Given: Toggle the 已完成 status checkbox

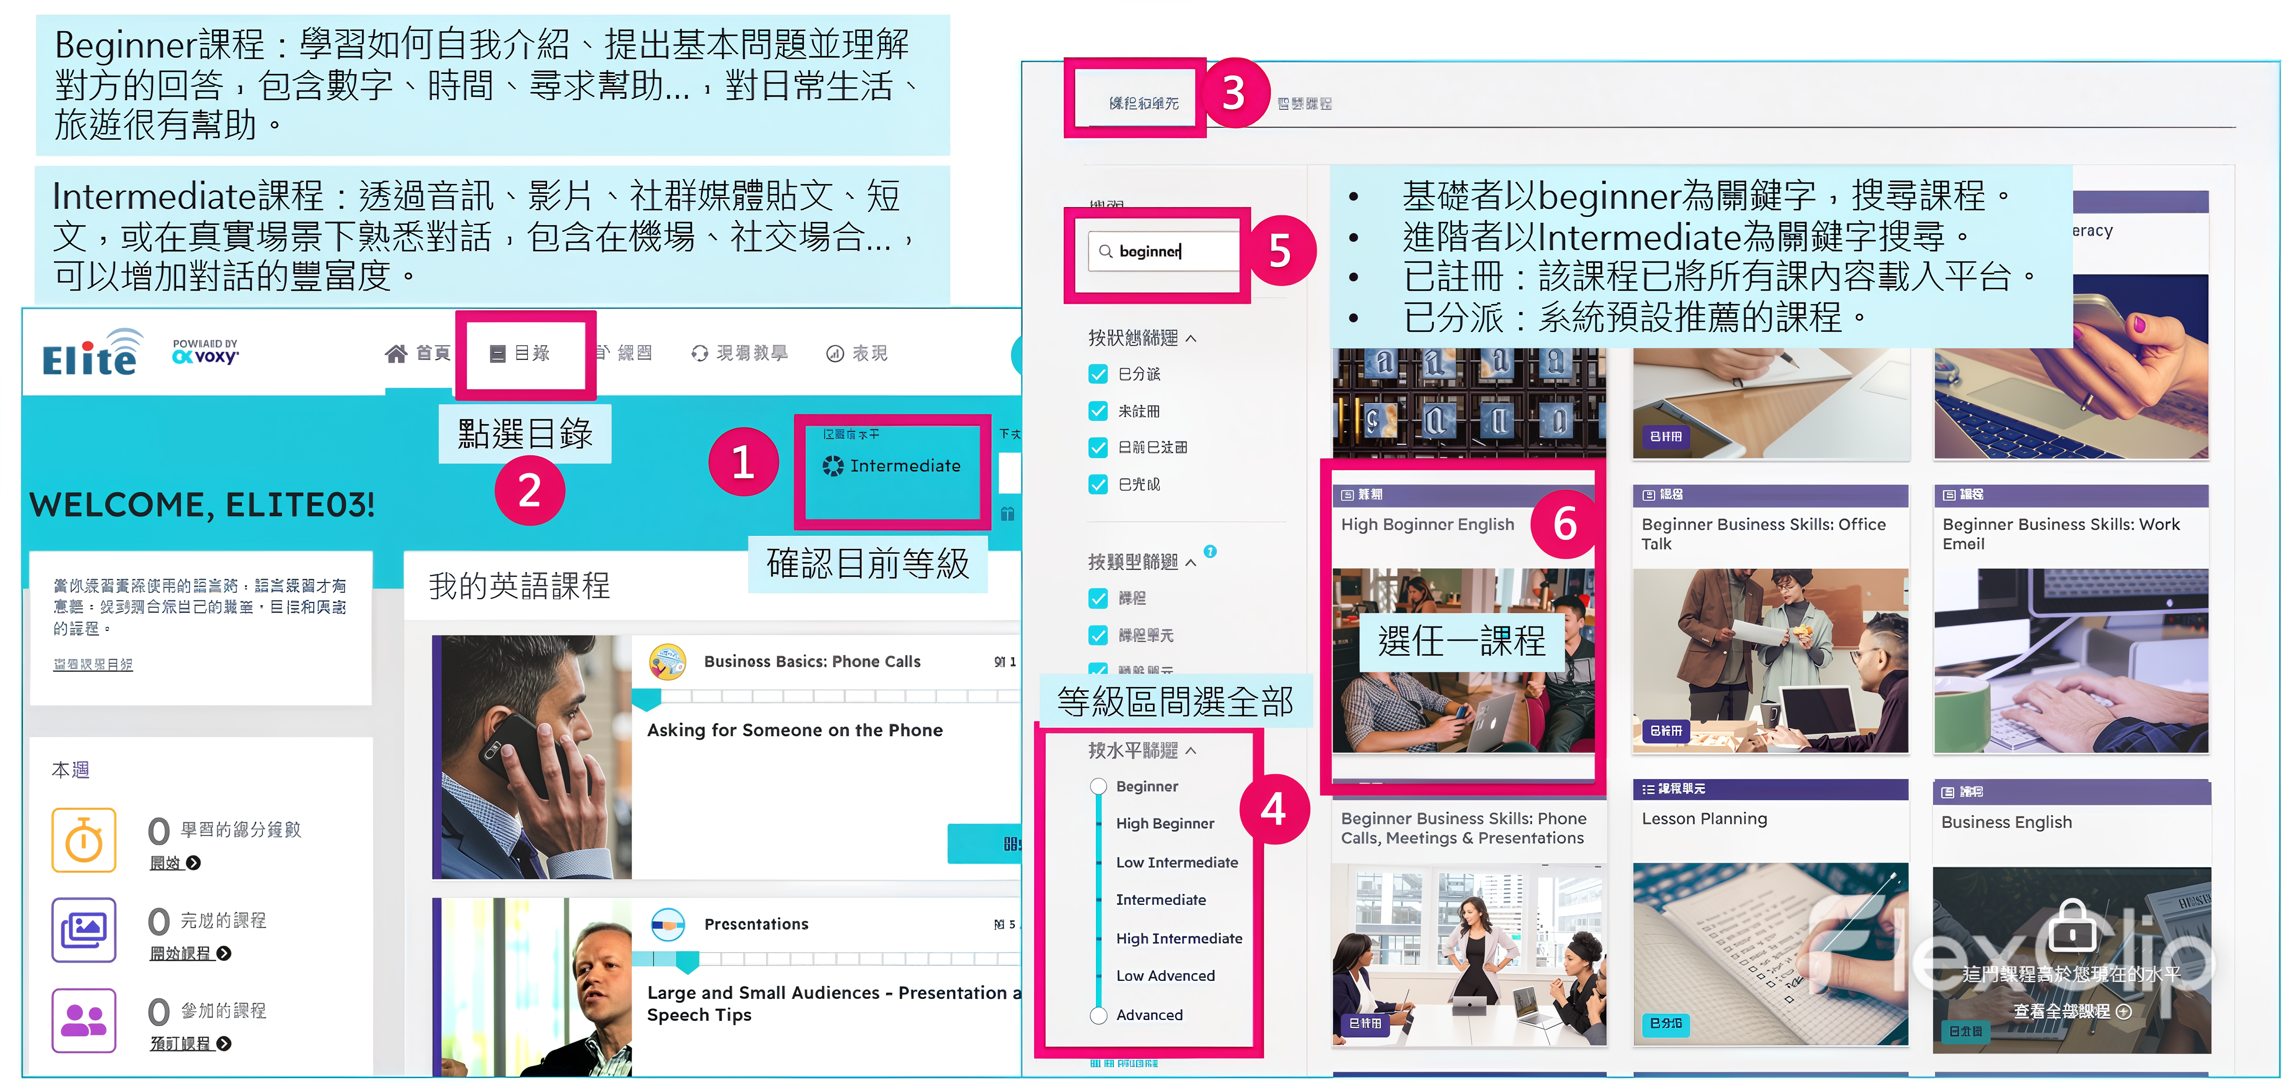Looking at the screenshot, I should pos(1098,484).
